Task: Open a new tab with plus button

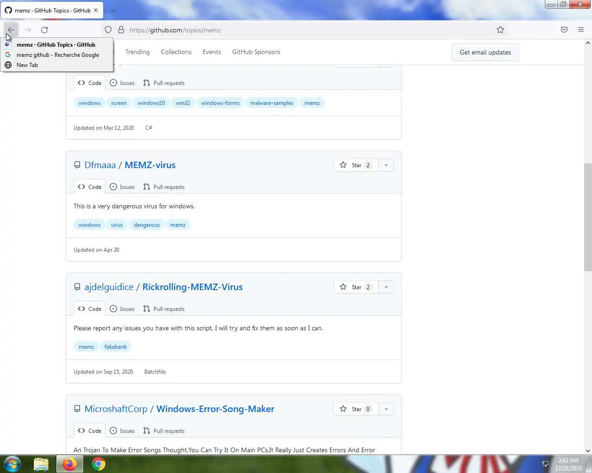Action: [x=113, y=10]
